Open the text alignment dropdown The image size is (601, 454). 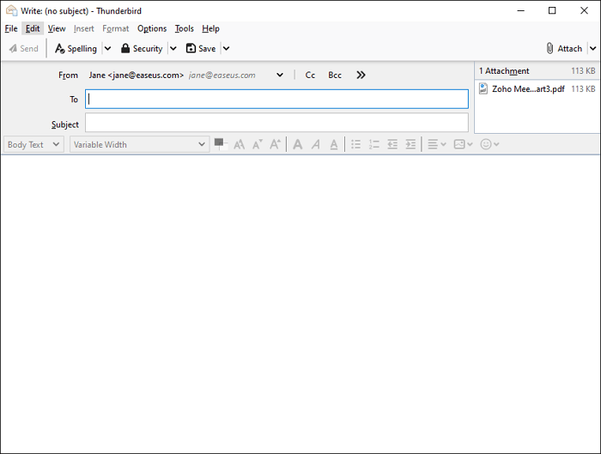(x=436, y=144)
